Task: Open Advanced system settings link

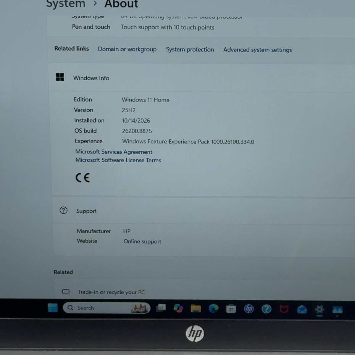Action: tap(258, 50)
